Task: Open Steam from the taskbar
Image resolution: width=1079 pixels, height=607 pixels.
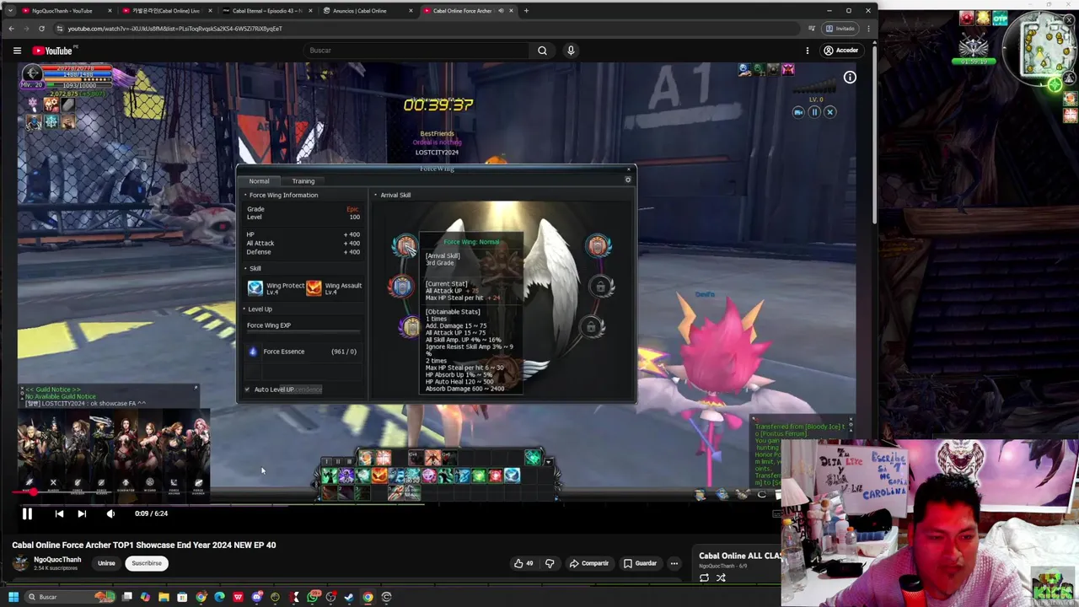Action: click(349, 597)
